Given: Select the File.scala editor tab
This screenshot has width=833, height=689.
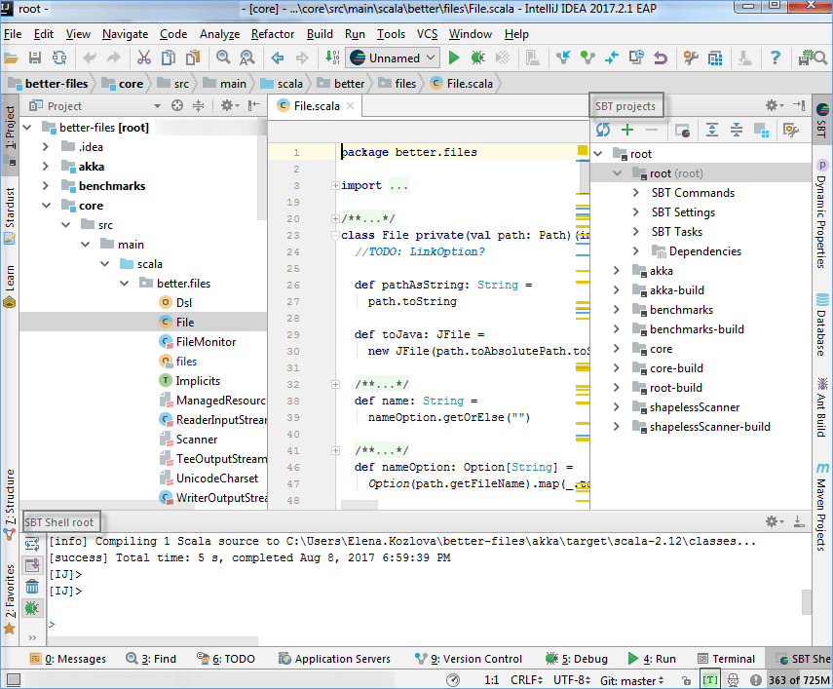Looking at the screenshot, I should (x=315, y=105).
